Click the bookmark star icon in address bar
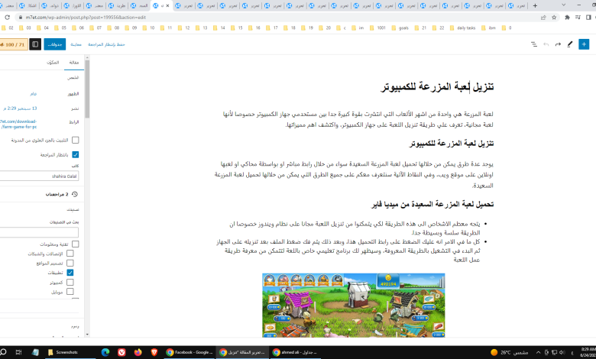 pos(554,17)
